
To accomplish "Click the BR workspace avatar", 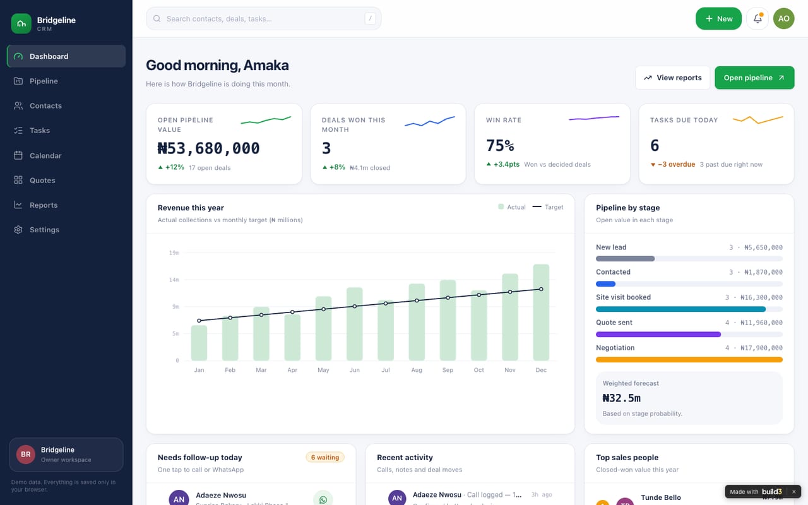I will [26, 454].
